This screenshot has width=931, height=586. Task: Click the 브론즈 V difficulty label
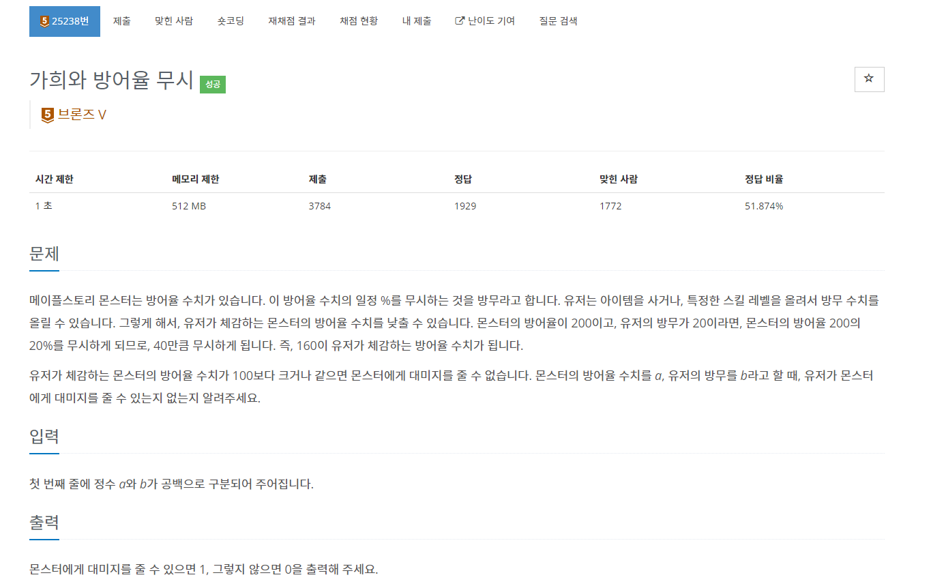click(82, 115)
